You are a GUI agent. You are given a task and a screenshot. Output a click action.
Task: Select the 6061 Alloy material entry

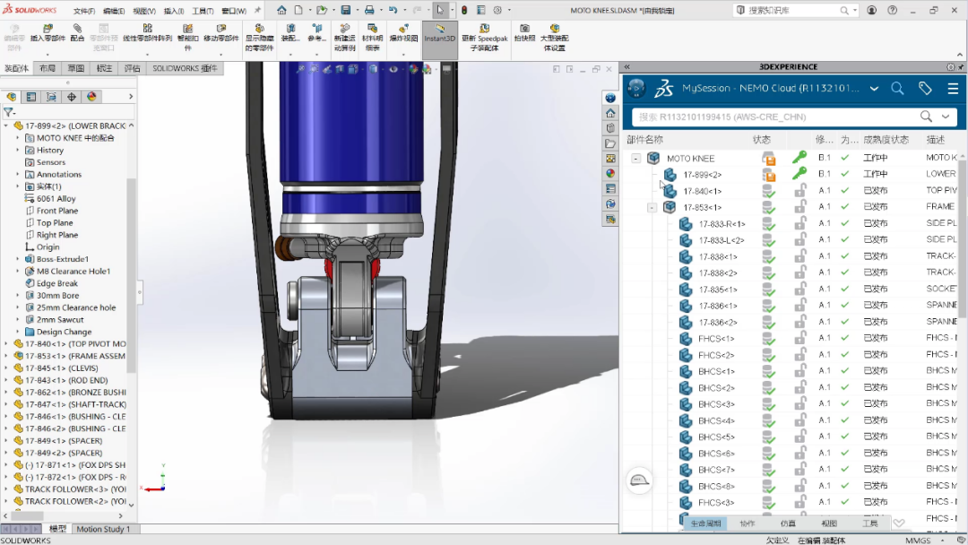56,198
